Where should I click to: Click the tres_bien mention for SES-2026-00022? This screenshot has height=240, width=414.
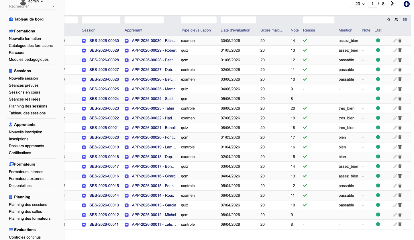pyautogui.click(x=346, y=118)
